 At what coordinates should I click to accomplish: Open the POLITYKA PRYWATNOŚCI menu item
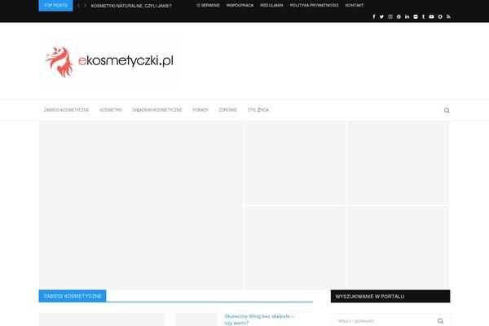tap(314, 6)
